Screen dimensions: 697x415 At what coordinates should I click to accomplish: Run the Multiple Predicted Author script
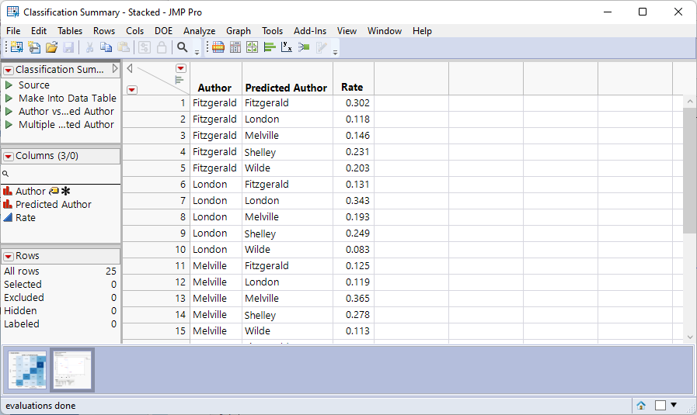[x=9, y=125]
